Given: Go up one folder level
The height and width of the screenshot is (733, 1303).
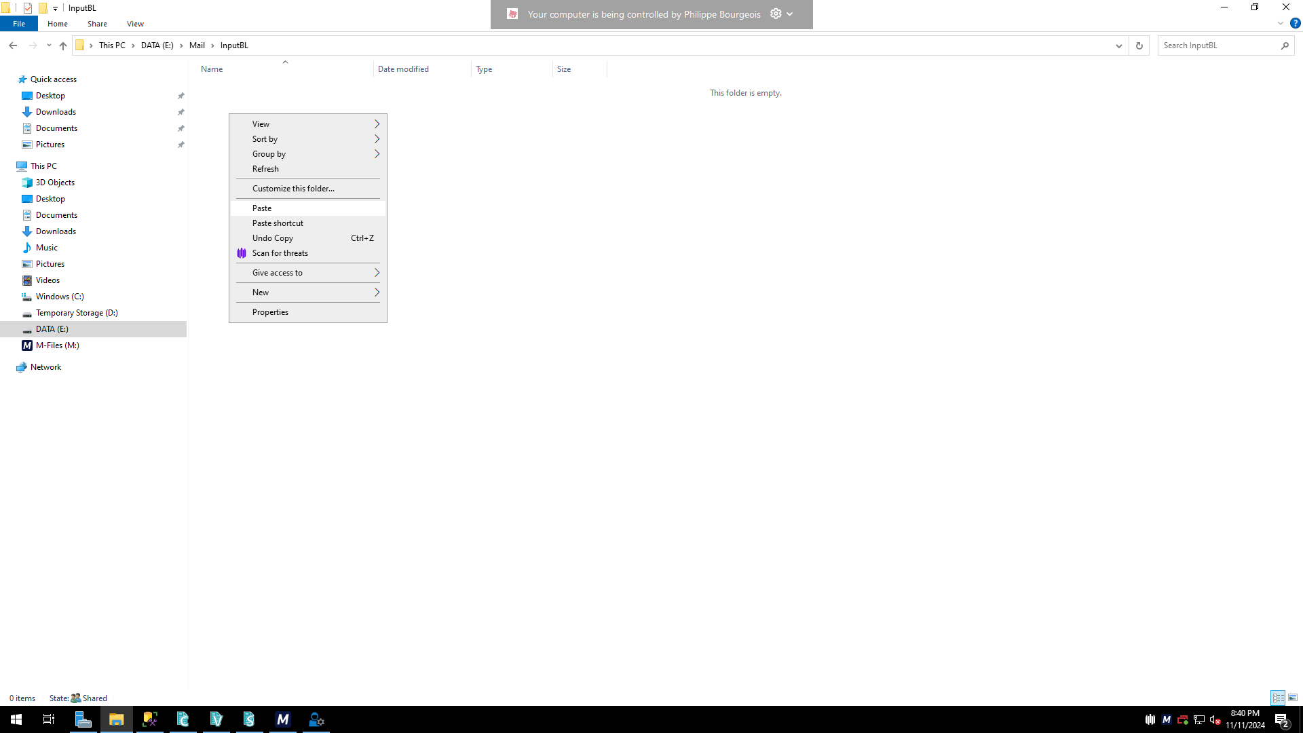Looking at the screenshot, I should (63, 45).
